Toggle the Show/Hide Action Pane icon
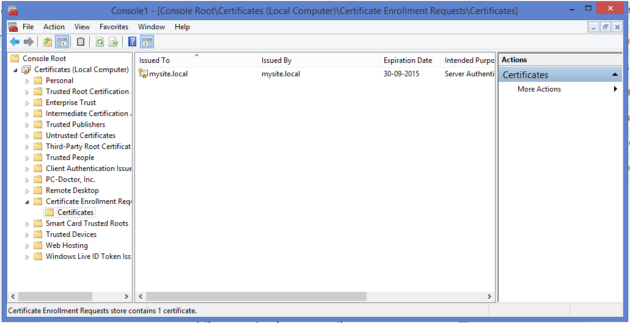Image resolution: width=630 pixels, height=323 pixels. click(147, 42)
